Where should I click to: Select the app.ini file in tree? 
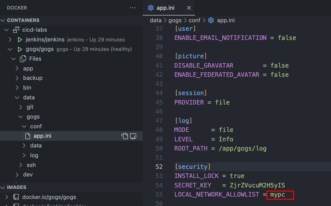pyautogui.click(x=71, y=136)
